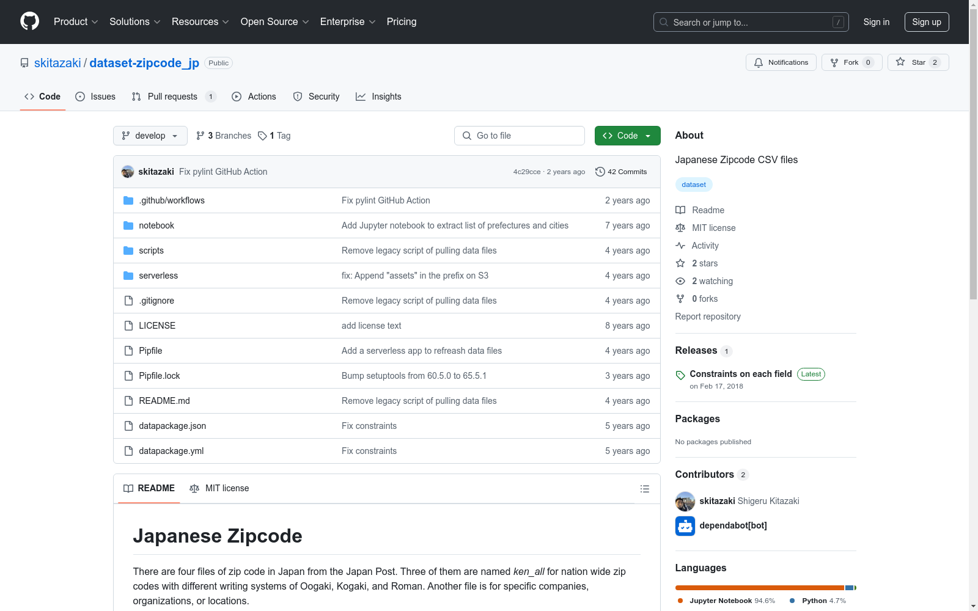Click the repository book icon beside skitazaki
The height and width of the screenshot is (611, 978).
24,63
